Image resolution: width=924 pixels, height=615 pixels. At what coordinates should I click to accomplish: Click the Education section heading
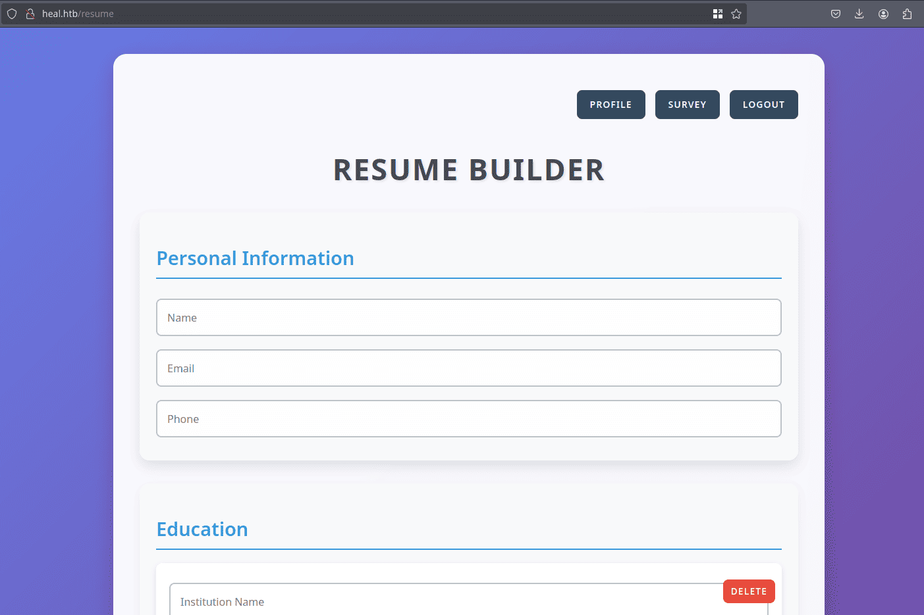(x=202, y=529)
